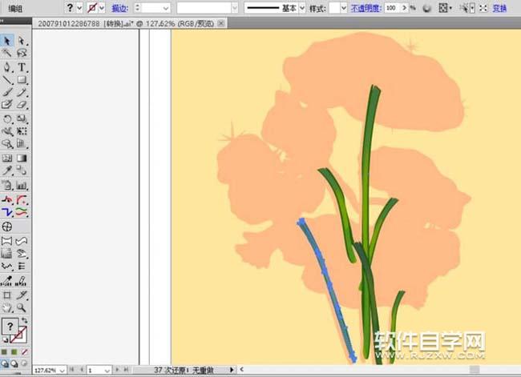The image size is (521, 377).
Task: Select the Free Transform tool
Action: point(22,131)
